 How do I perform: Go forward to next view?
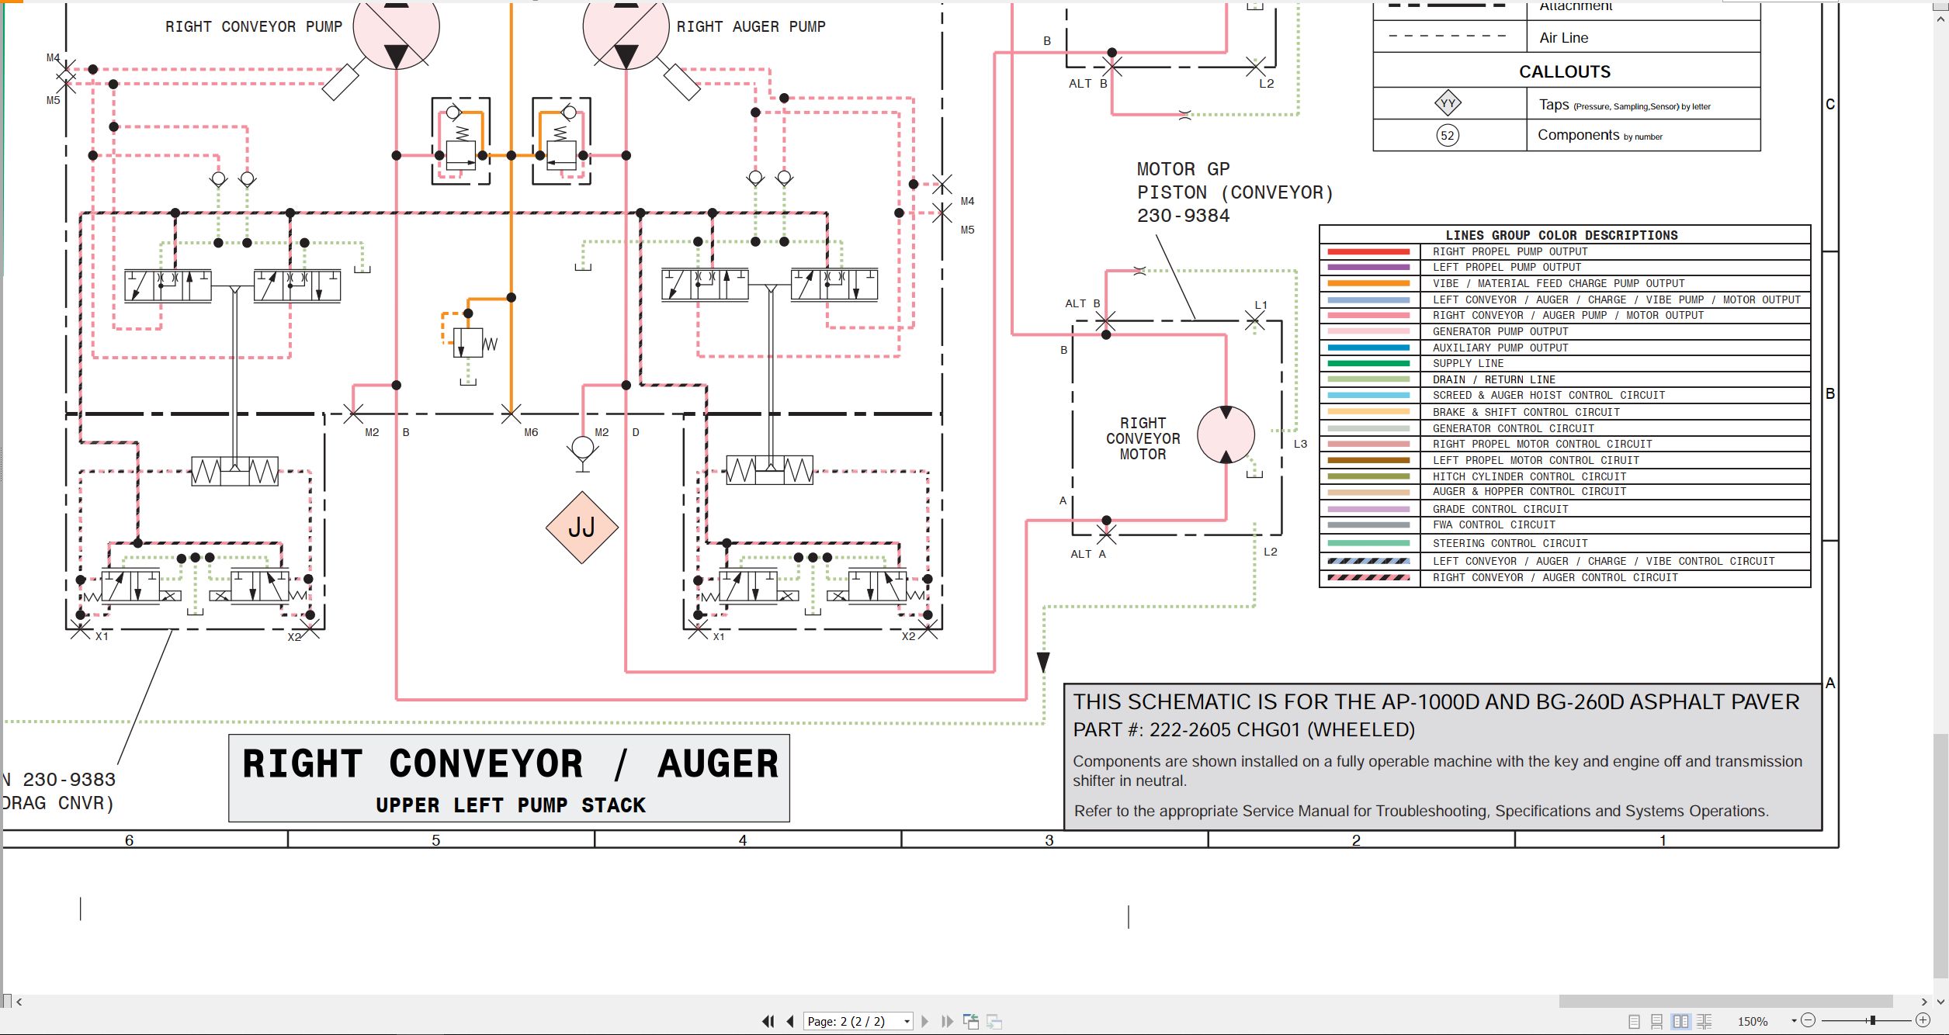tap(994, 1021)
